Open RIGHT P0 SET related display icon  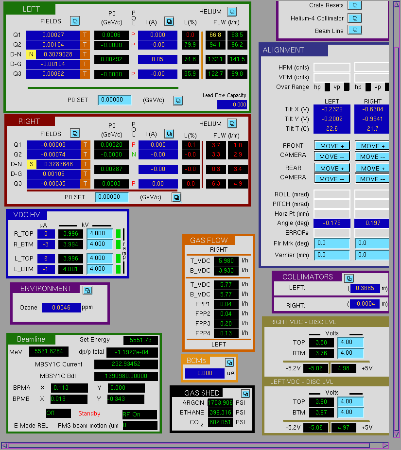click(x=176, y=197)
